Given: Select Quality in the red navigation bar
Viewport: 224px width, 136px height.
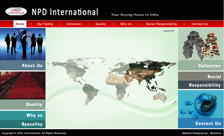Looking at the screenshot, I should click(x=101, y=24).
